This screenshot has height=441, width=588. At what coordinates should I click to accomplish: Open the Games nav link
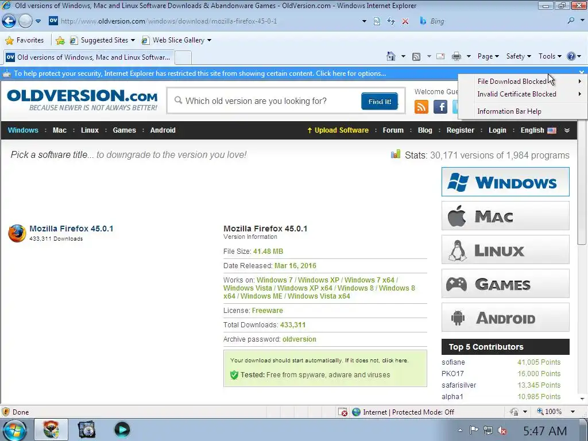[x=125, y=130]
